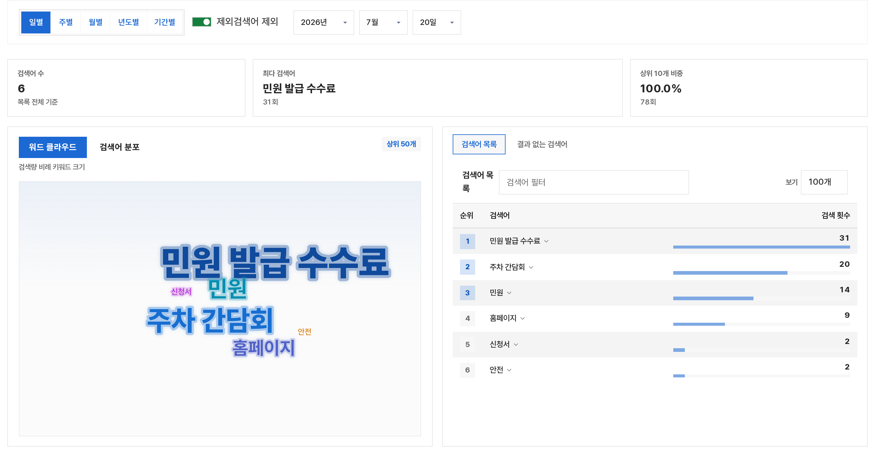Screen dimensions: 875x471
Task: Expand chevron next to 홈페이지
Action: 523,318
